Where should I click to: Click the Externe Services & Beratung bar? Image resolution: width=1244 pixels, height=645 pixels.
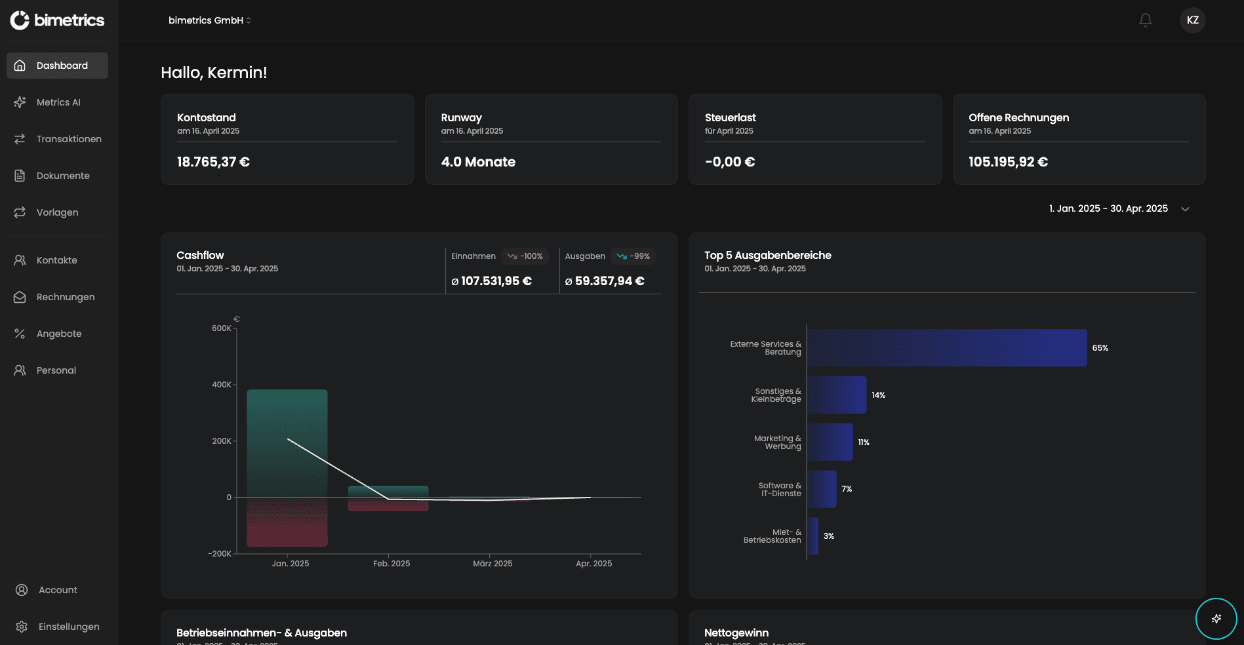pyautogui.click(x=944, y=348)
